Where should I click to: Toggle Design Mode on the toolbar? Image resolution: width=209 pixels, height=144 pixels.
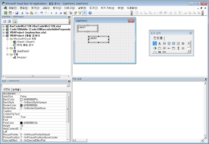[65, 13]
